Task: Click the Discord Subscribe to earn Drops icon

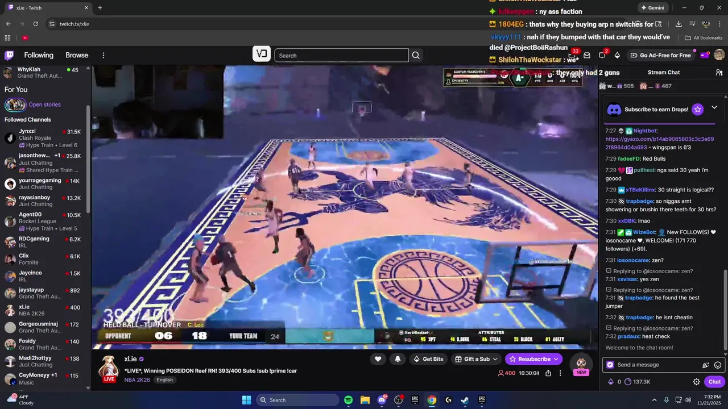Action: coord(614,109)
